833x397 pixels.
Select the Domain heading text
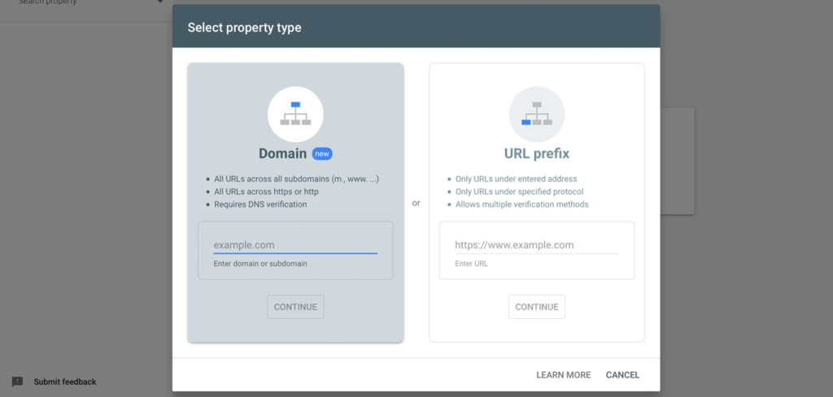tap(282, 154)
